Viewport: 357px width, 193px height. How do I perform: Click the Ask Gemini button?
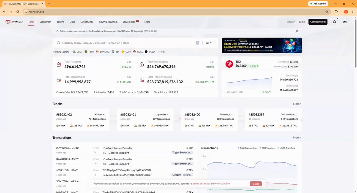318,4
